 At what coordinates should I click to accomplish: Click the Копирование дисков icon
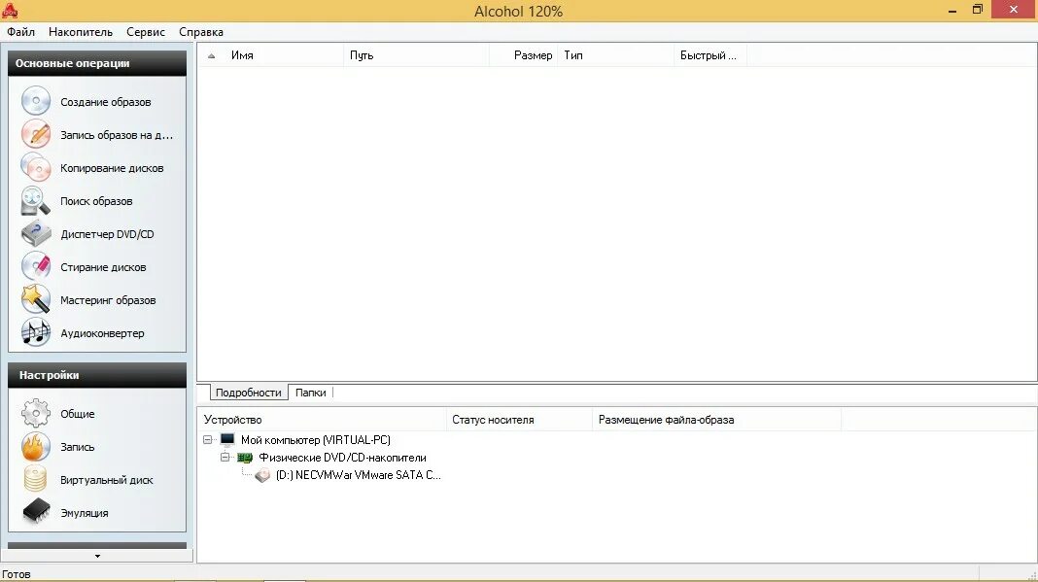point(36,167)
